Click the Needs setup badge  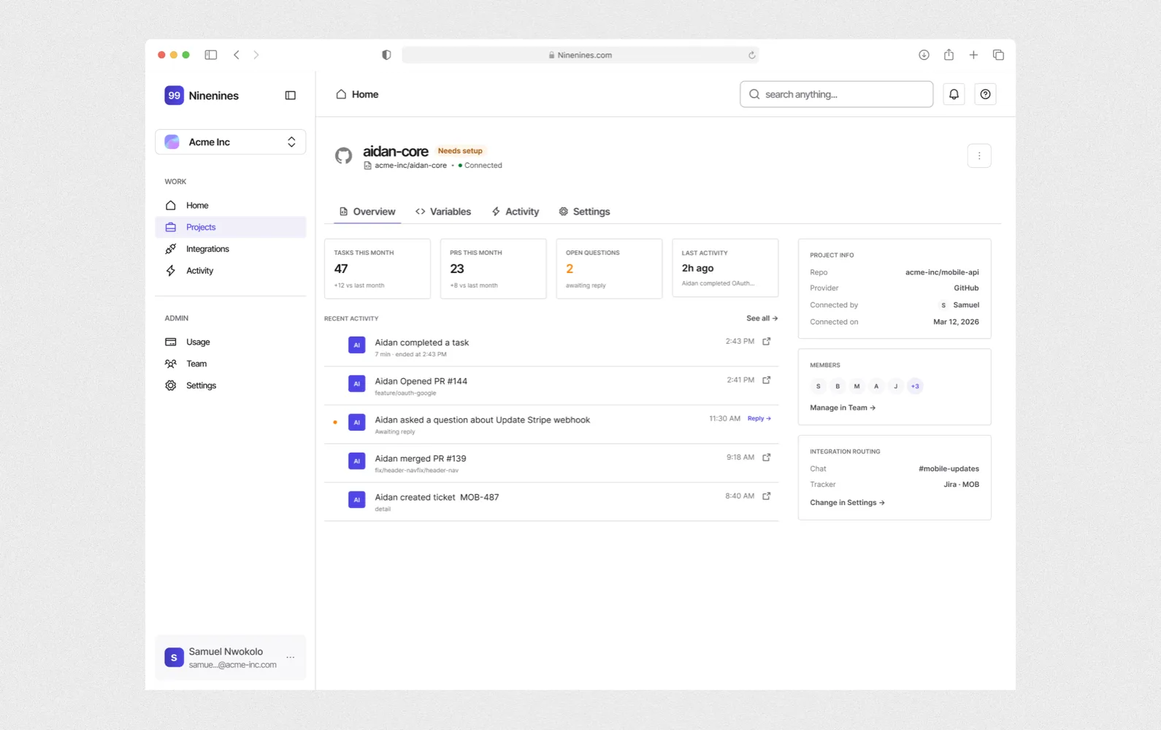pyautogui.click(x=460, y=151)
